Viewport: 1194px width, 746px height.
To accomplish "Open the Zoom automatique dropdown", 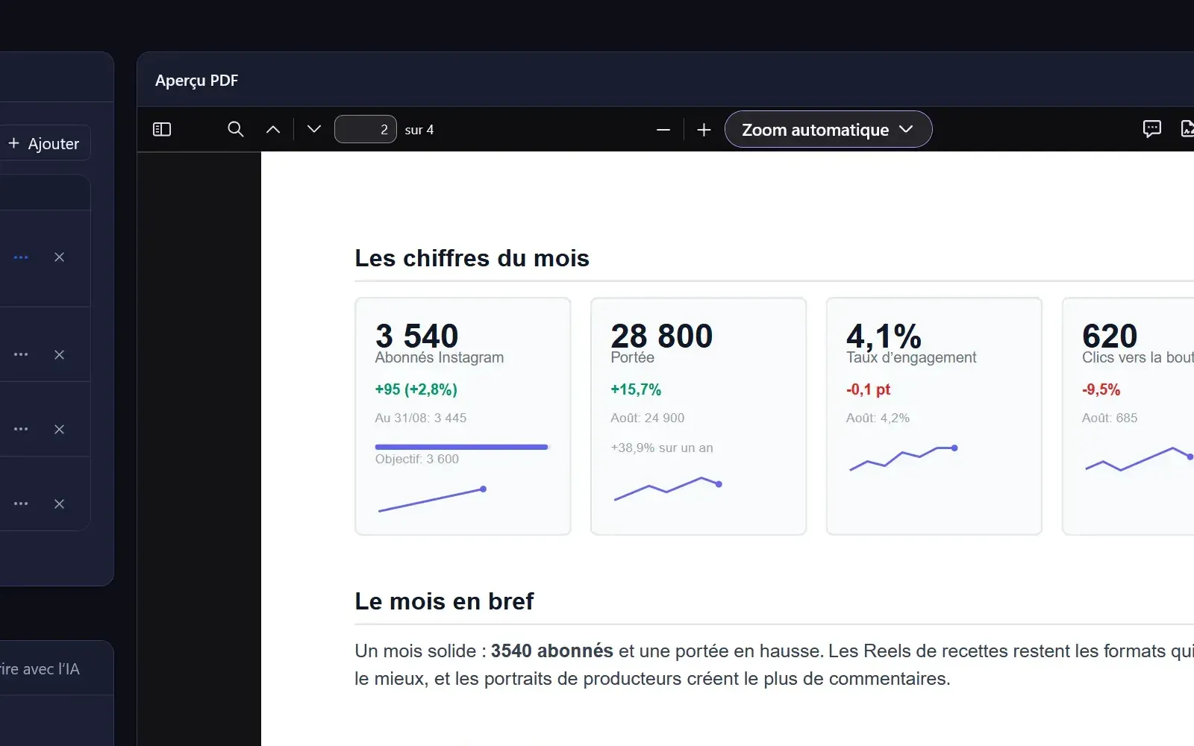I will [828, 130].
